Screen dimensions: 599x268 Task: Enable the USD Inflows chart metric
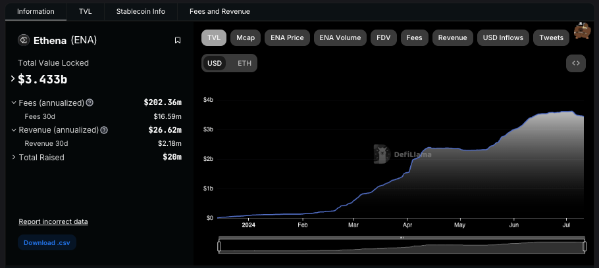pos(503,37)
